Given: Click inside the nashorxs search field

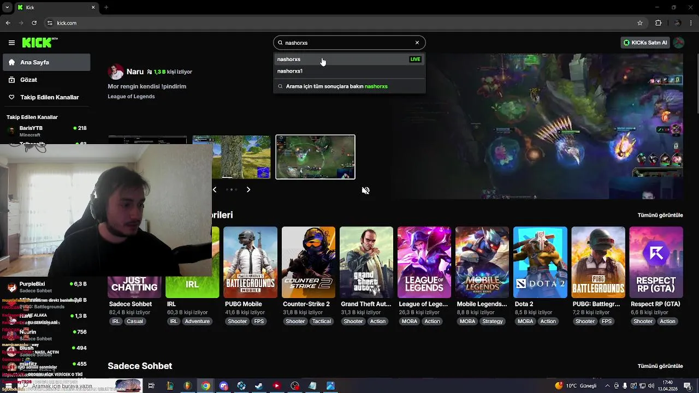Looking at the screenshot, I should [348, 43].
